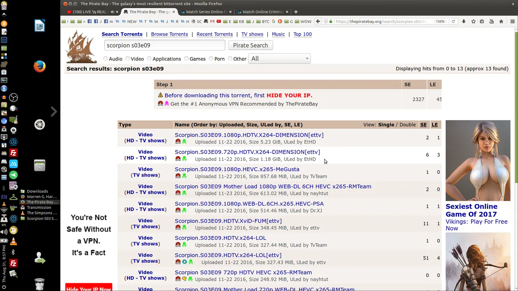Open Scorpion.S03E09.1080p.HDTV.X264-DIMENSION[ettv] torrent

pyautogui.click(x=249, y=135)
